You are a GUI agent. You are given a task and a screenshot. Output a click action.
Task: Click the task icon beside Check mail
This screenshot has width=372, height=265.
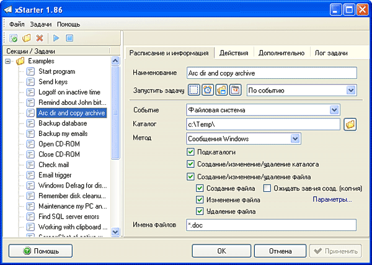tap(30, 164)
